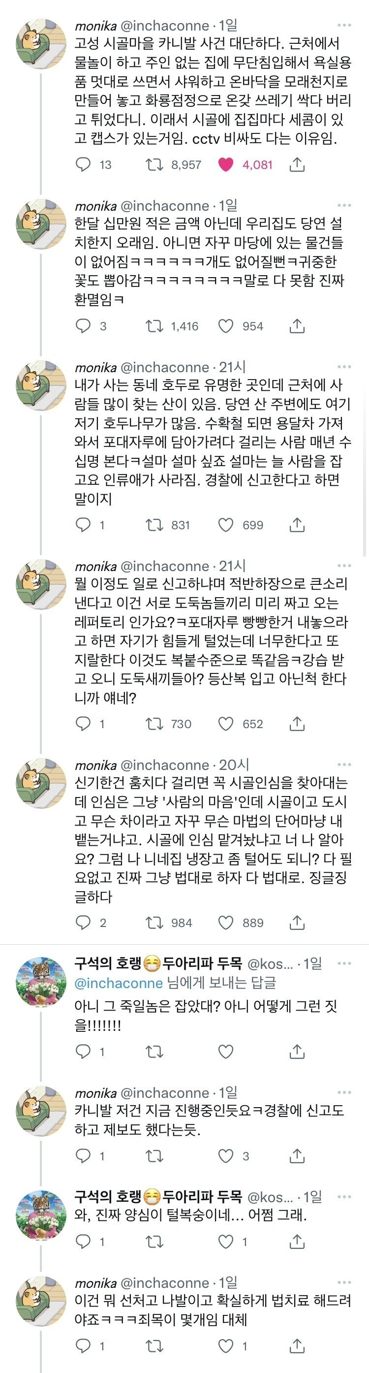
Task: Reply to the 고성 시골마을 tweet
Action: point(83,165)
